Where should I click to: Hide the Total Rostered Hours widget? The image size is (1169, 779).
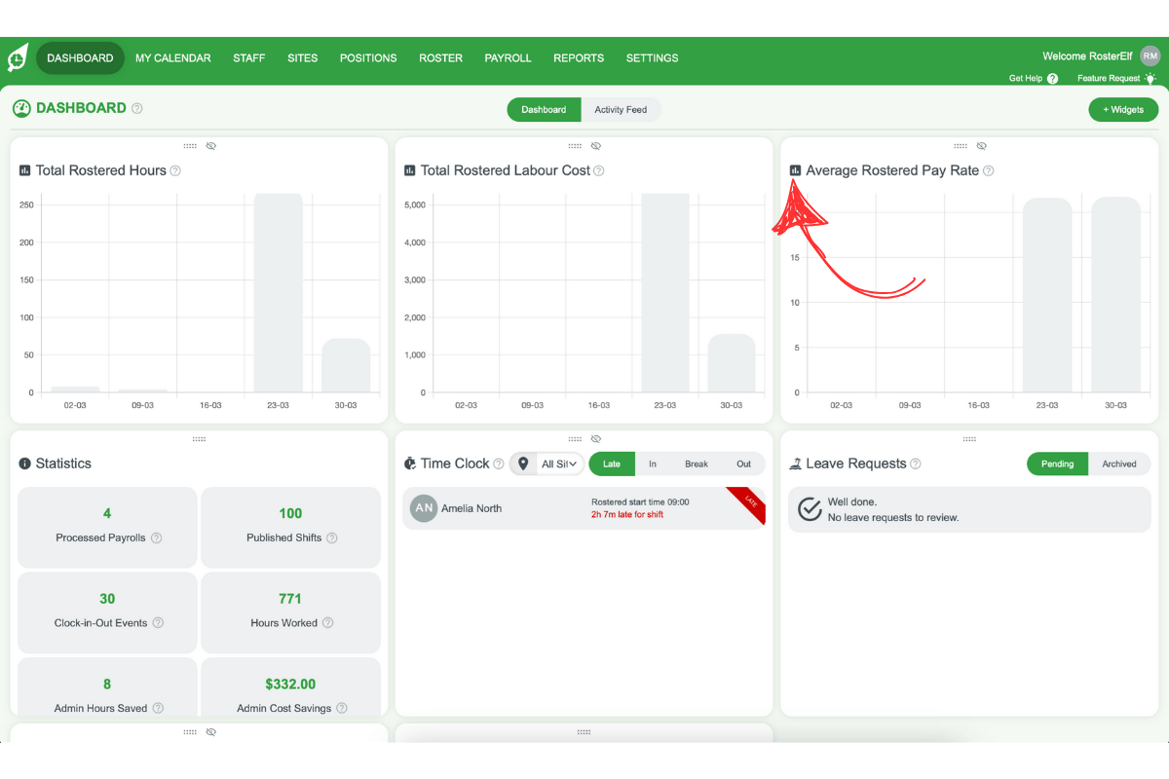pyautogui.click(x=211, y=146)
